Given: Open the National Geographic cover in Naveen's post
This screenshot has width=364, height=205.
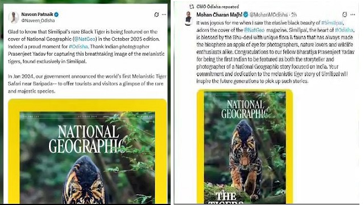Looking at the screenshot, I should 87,151.
